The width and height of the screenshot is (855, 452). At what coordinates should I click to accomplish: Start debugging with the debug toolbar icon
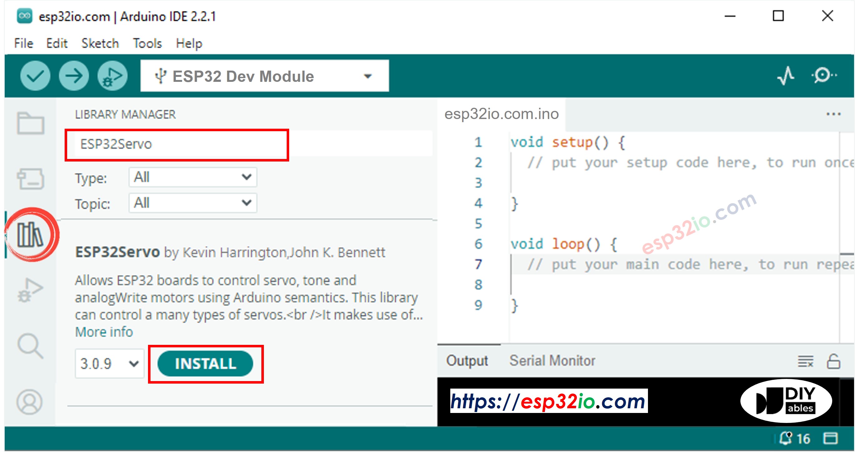[112, 76]
